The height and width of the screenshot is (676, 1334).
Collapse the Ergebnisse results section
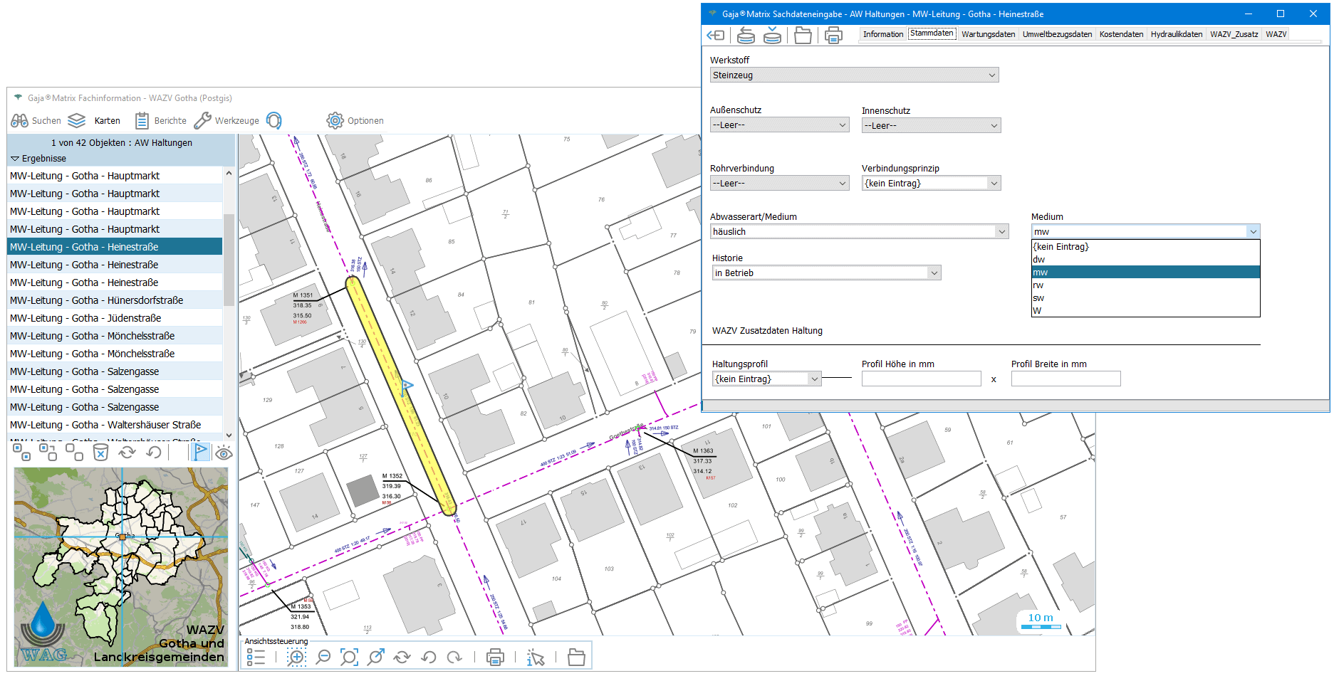click(x=15, y=159)
